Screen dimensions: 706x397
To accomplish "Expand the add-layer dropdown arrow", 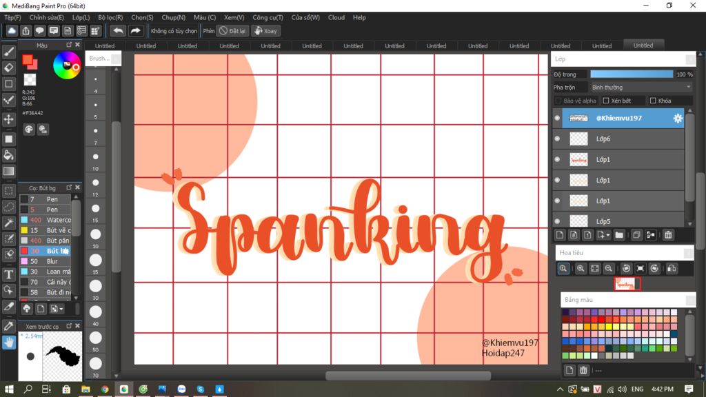I will pos(608,236).
